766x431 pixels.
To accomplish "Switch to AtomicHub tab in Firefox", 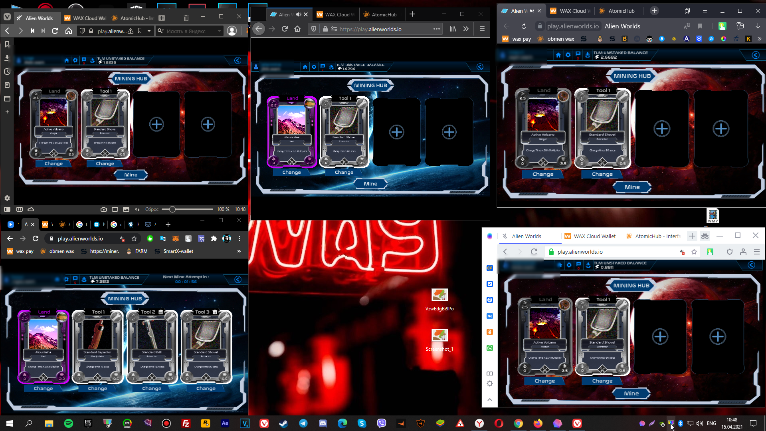I will [382, 14].
